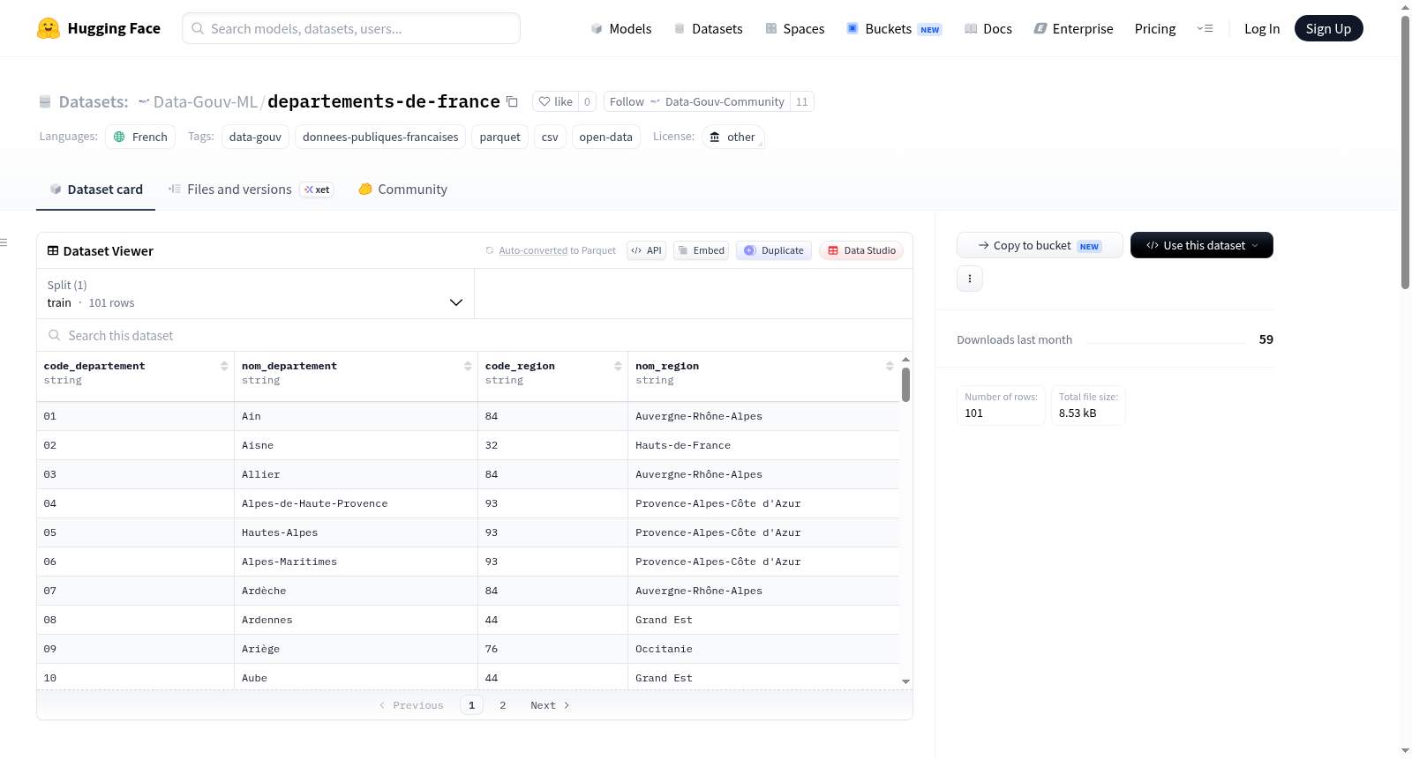
Task: Open Data Studio
Action: pyautogui.click(x=861, y=250)
